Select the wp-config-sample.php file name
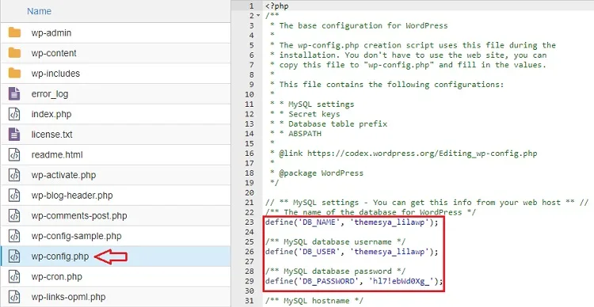This screenshot has height=307, width=594. tap(77, 237)
